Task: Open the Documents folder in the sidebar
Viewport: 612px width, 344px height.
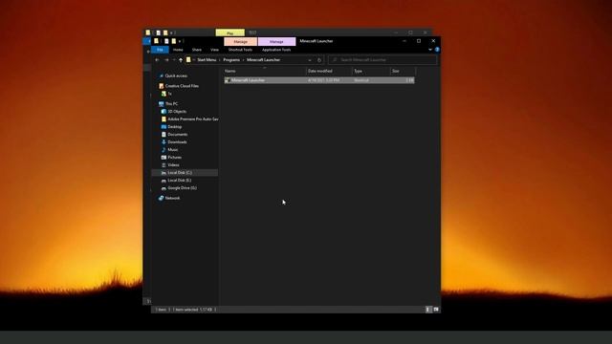Action: tap(174, 134)
